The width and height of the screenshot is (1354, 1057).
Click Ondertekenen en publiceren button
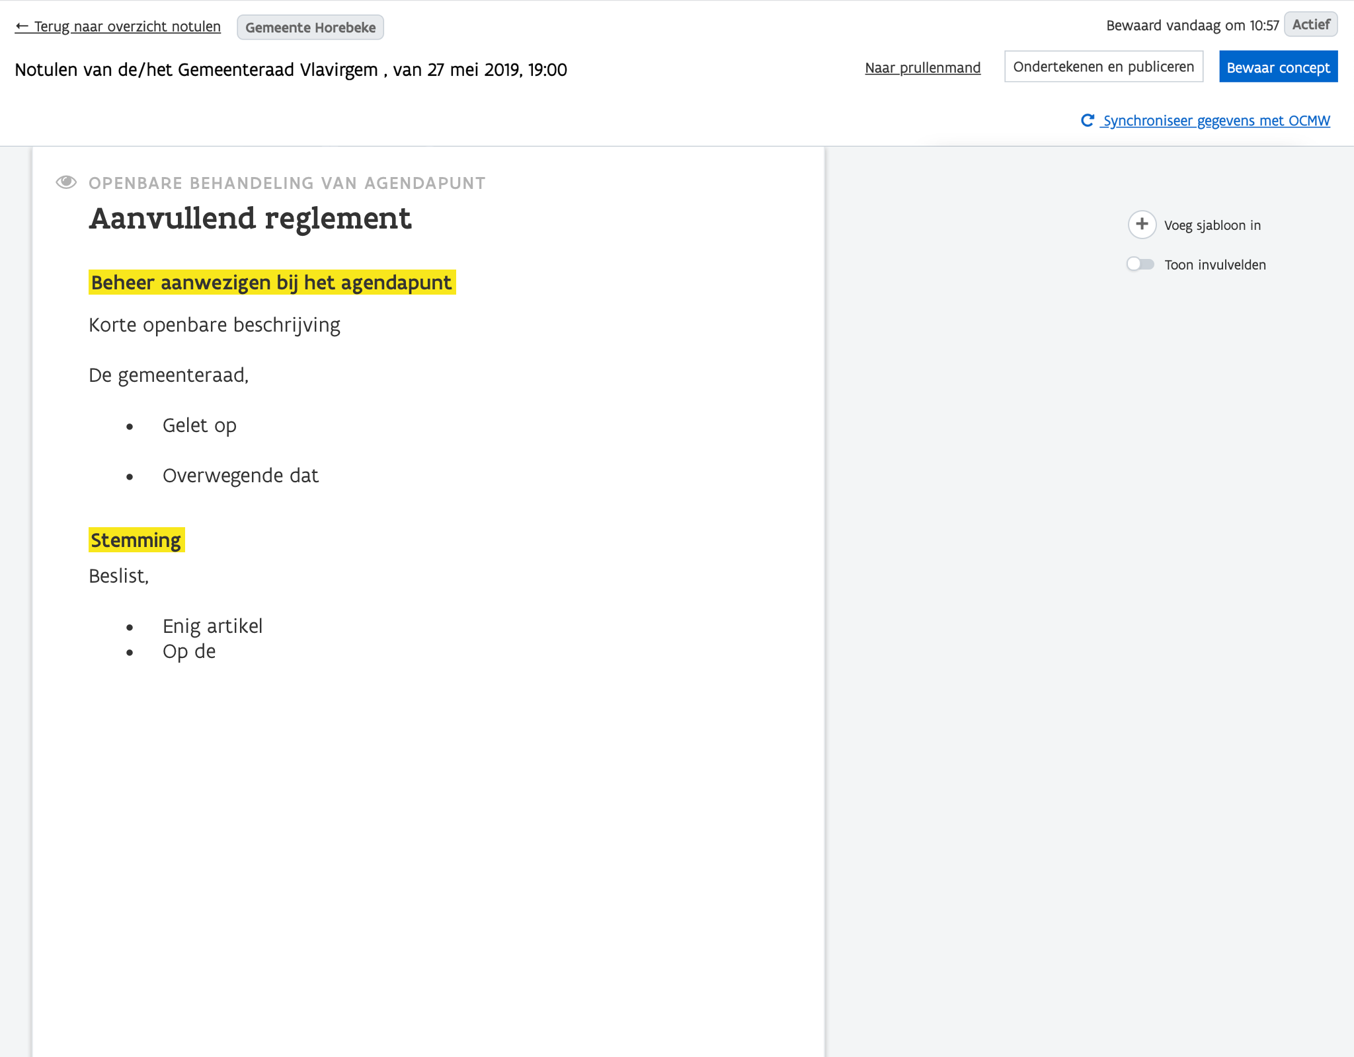point(1103,67)
